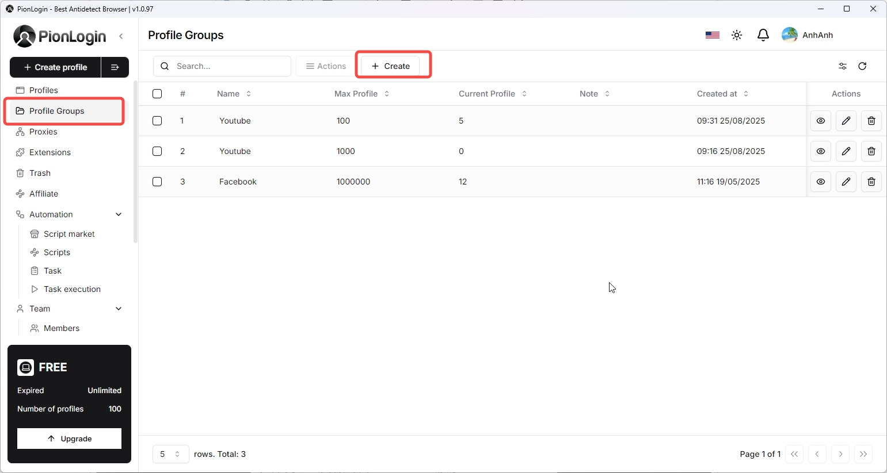The width and height of the screenshot is (887, 473).
Task: Go to Proxies in sidebar
Action: pyautogui.click(x=43, y=132)
